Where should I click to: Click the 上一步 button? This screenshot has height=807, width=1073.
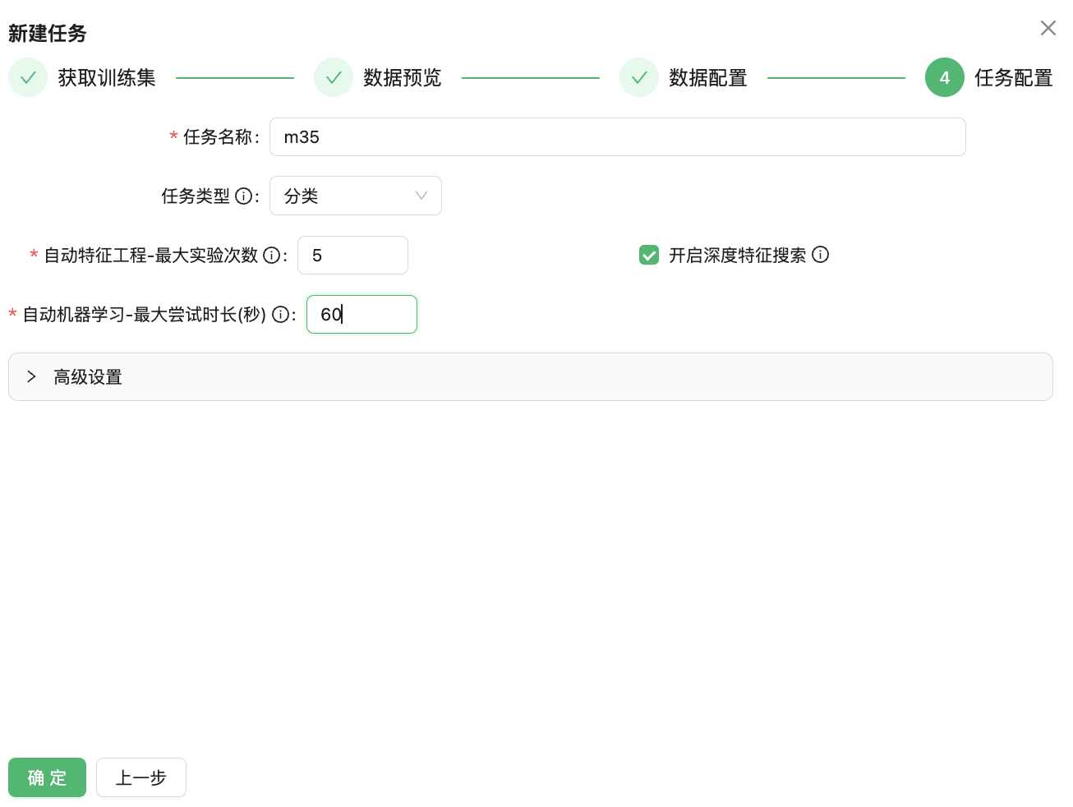pos(141,777)
